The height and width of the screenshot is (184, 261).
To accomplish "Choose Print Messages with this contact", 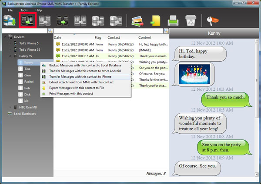I will click(85, 93).
